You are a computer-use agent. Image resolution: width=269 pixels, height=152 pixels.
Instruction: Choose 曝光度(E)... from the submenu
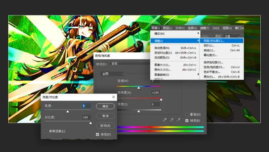[221, 55]
